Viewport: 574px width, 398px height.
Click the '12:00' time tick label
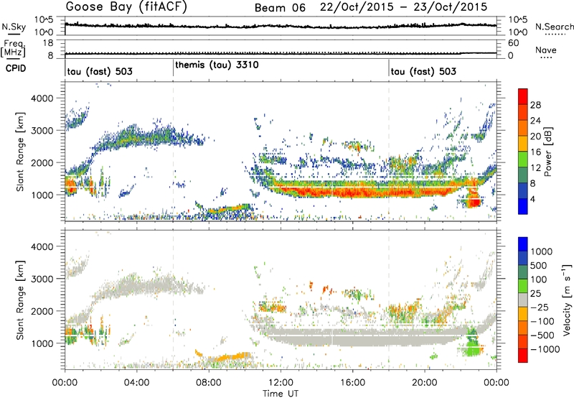(x=281, y=383)
